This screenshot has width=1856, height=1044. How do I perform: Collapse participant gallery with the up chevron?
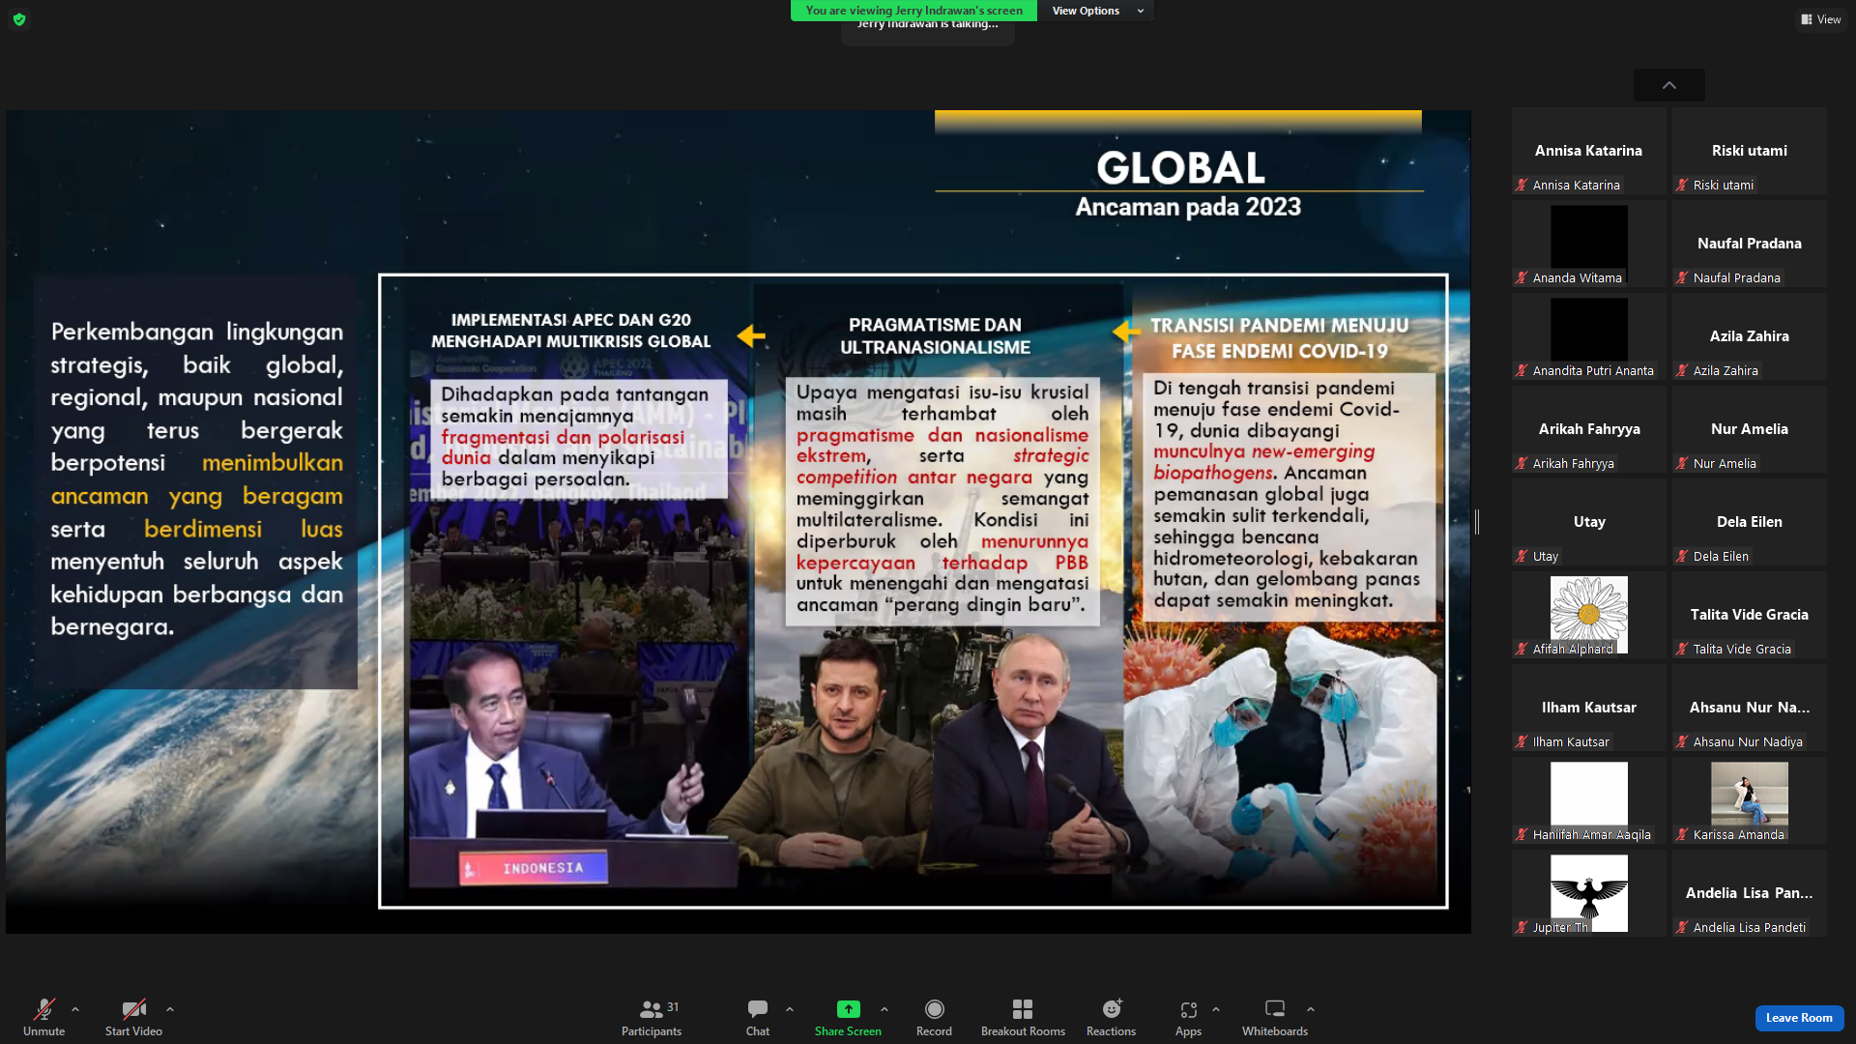[x=1669, y=85]
